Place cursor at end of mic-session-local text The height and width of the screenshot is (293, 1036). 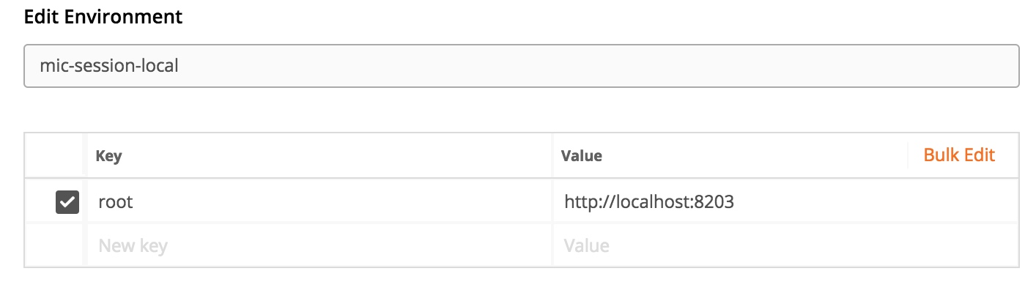(x=180, y=66)
